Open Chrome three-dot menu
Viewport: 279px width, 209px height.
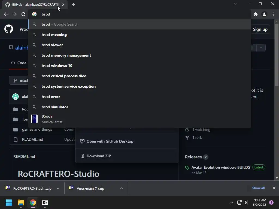273,14
